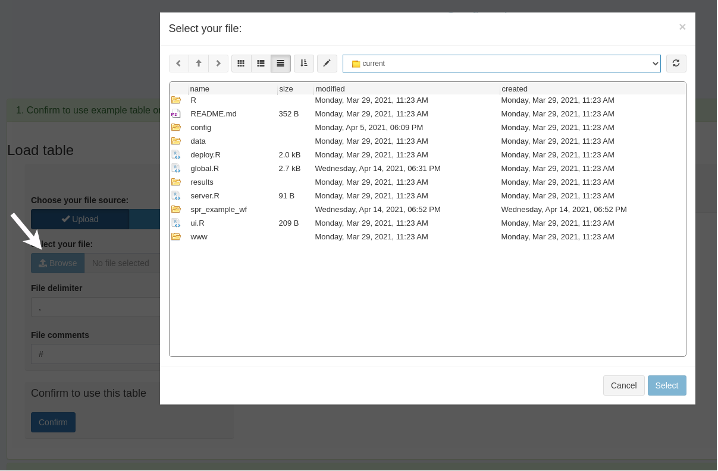
Task: Click the results folder icon
Action: [176, 182]
